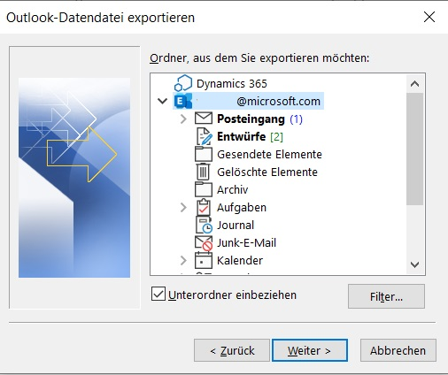Click the Aufgaben clipboard checkmark icon

[x=204, y=207]
